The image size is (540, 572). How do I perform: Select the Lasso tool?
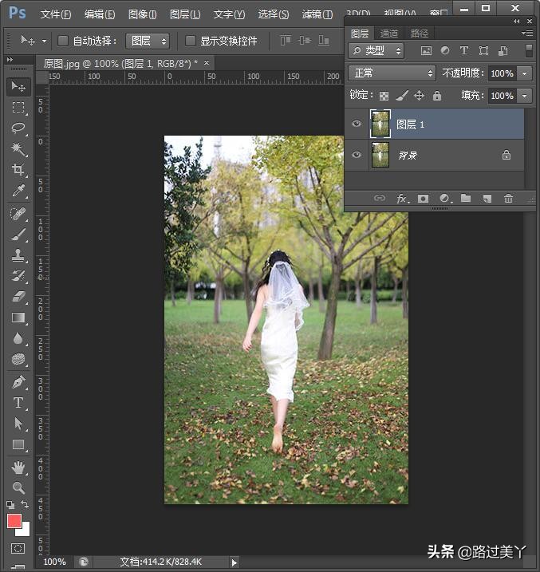click(18, 128)
